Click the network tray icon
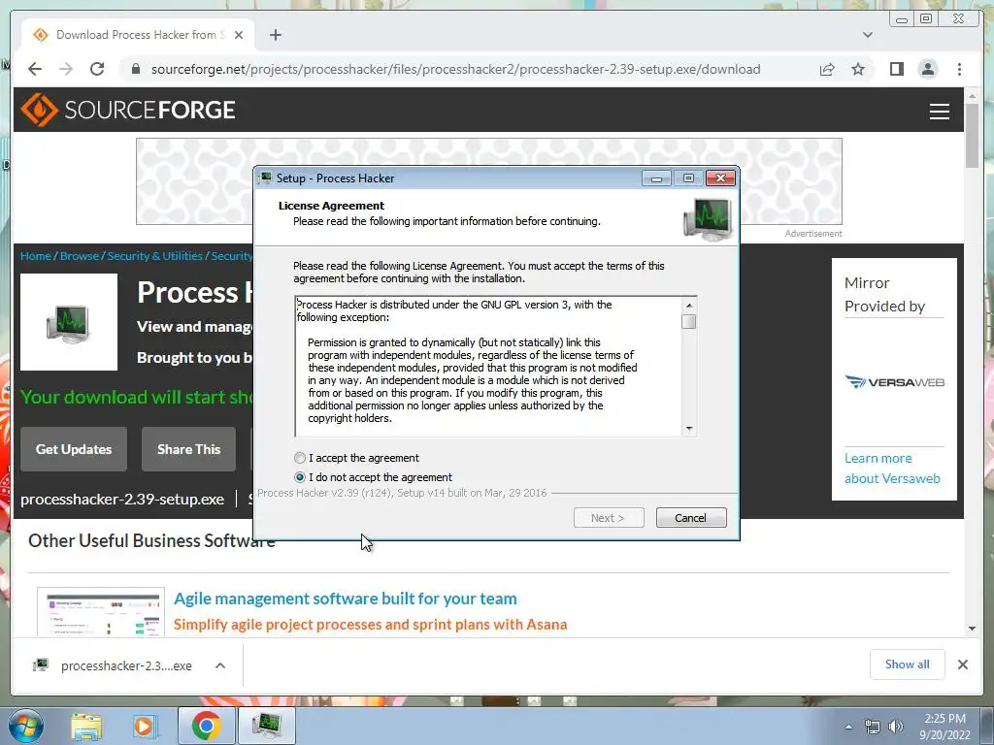The height and width of the screenshot is (745, 994). 873,727
